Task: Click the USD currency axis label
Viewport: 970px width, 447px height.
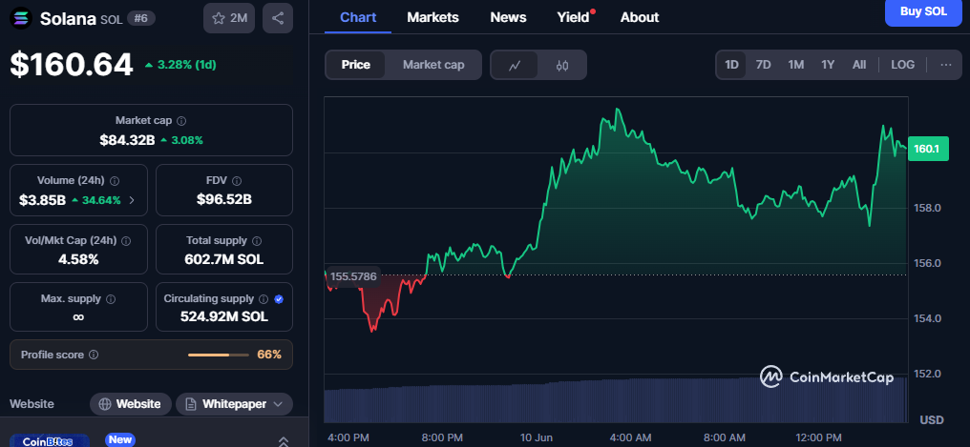Action: pos(932,419)
